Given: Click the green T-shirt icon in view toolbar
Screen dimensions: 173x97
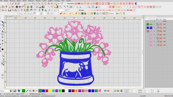Looking at the screenshot, I should pos(95,13).
